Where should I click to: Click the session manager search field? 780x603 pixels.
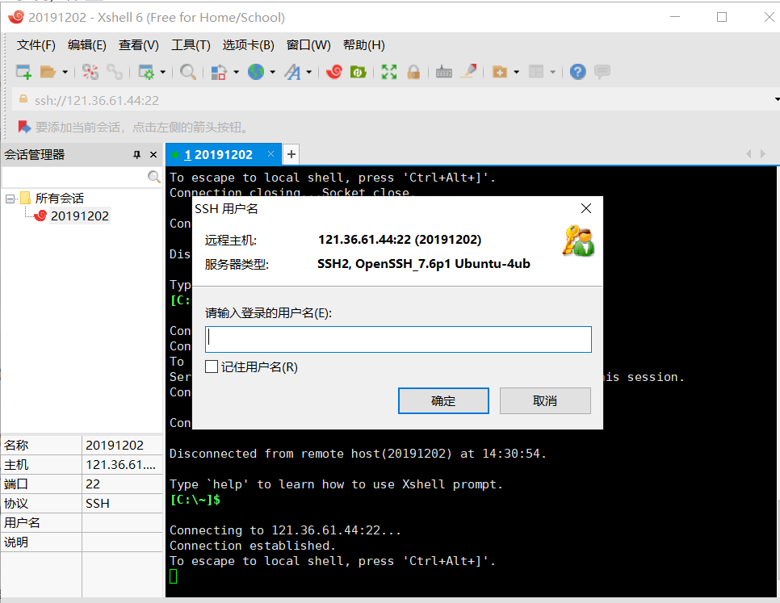point(76,177)
